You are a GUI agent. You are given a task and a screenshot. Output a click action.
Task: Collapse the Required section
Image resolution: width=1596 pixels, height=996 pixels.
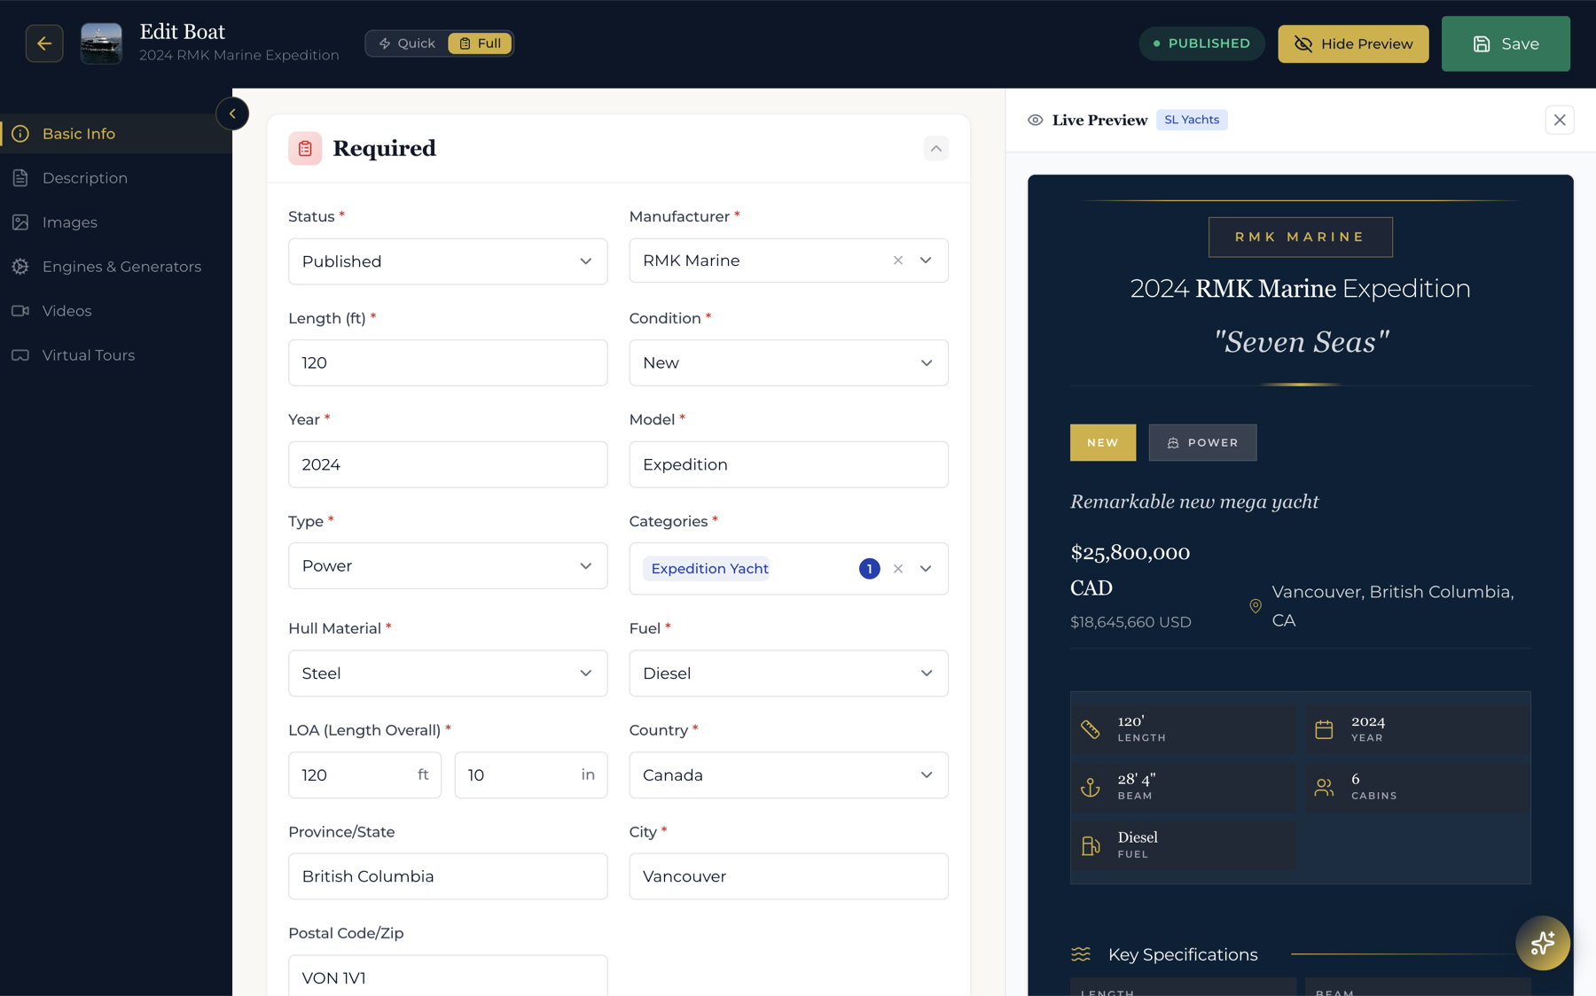click(935, 148)
